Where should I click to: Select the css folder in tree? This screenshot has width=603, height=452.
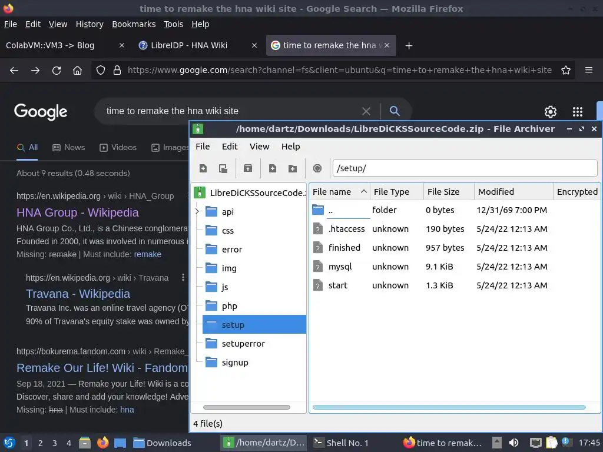pos(228,231)
